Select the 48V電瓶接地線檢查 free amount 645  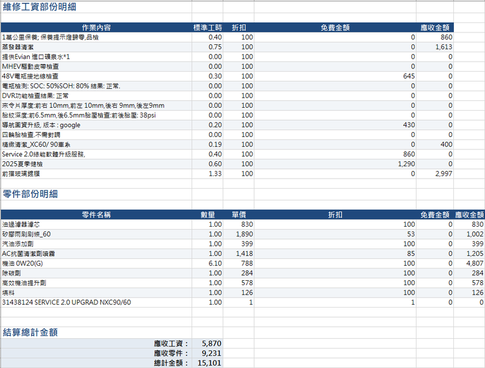[335, 76]
